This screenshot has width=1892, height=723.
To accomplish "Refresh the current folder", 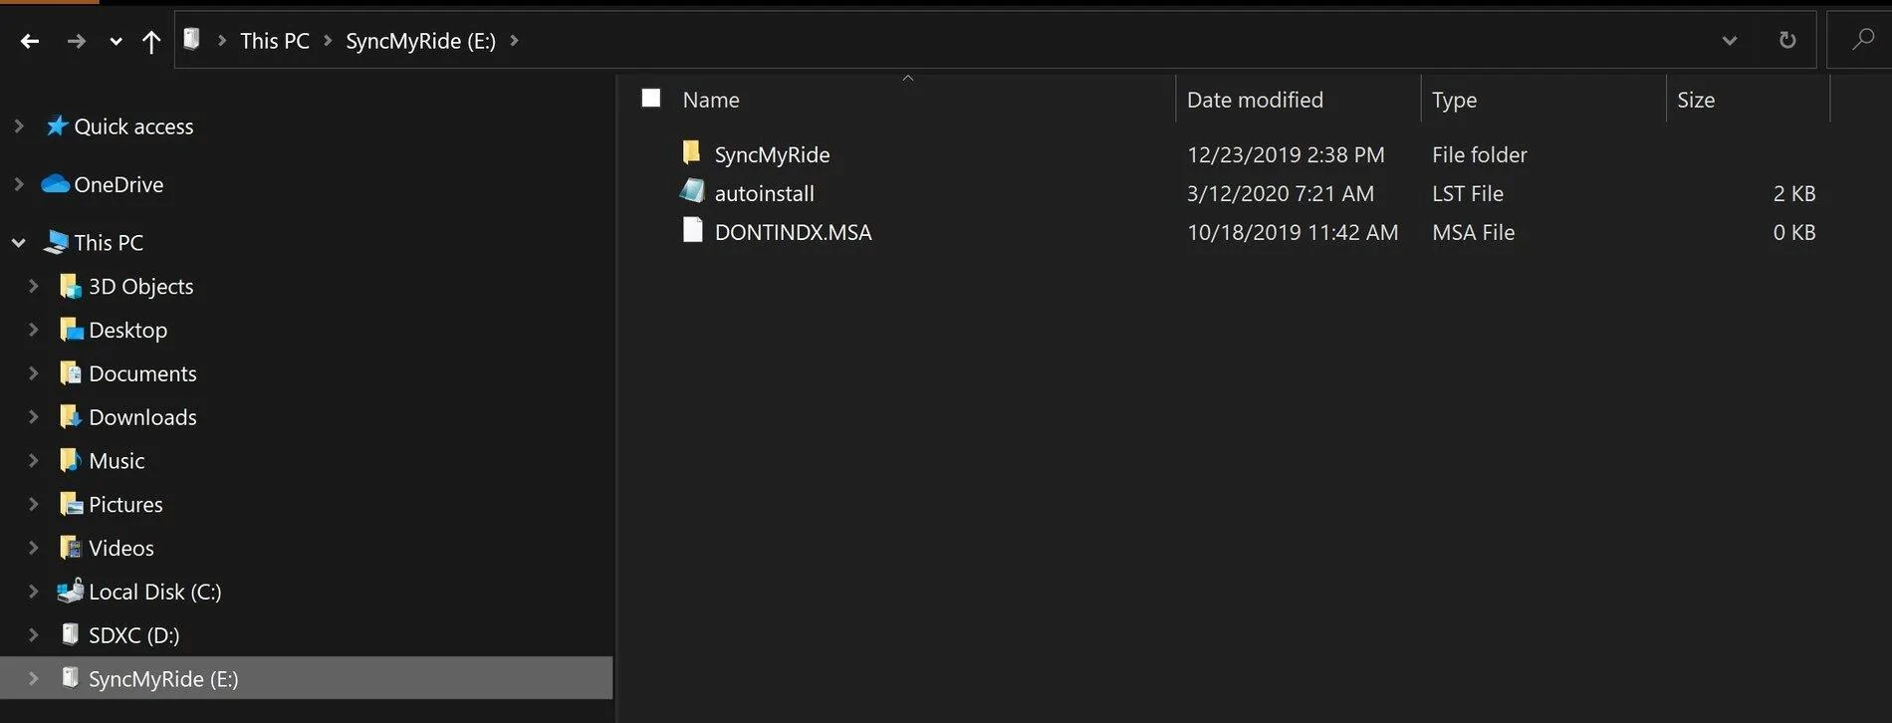I will [1787, 40].
